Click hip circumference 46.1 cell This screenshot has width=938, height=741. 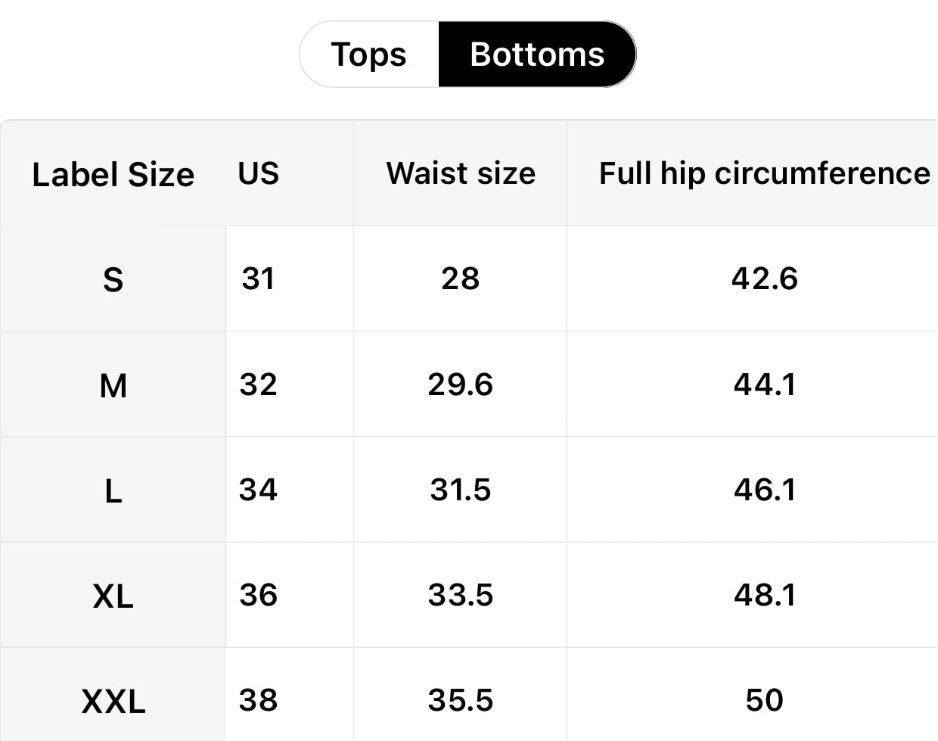pos(764,490)
